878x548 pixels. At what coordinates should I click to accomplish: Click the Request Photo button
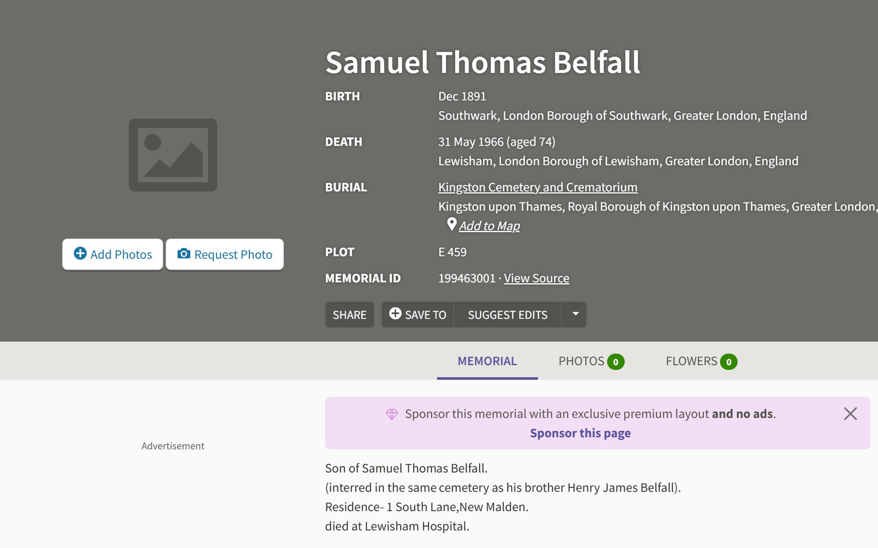[225, 254]
